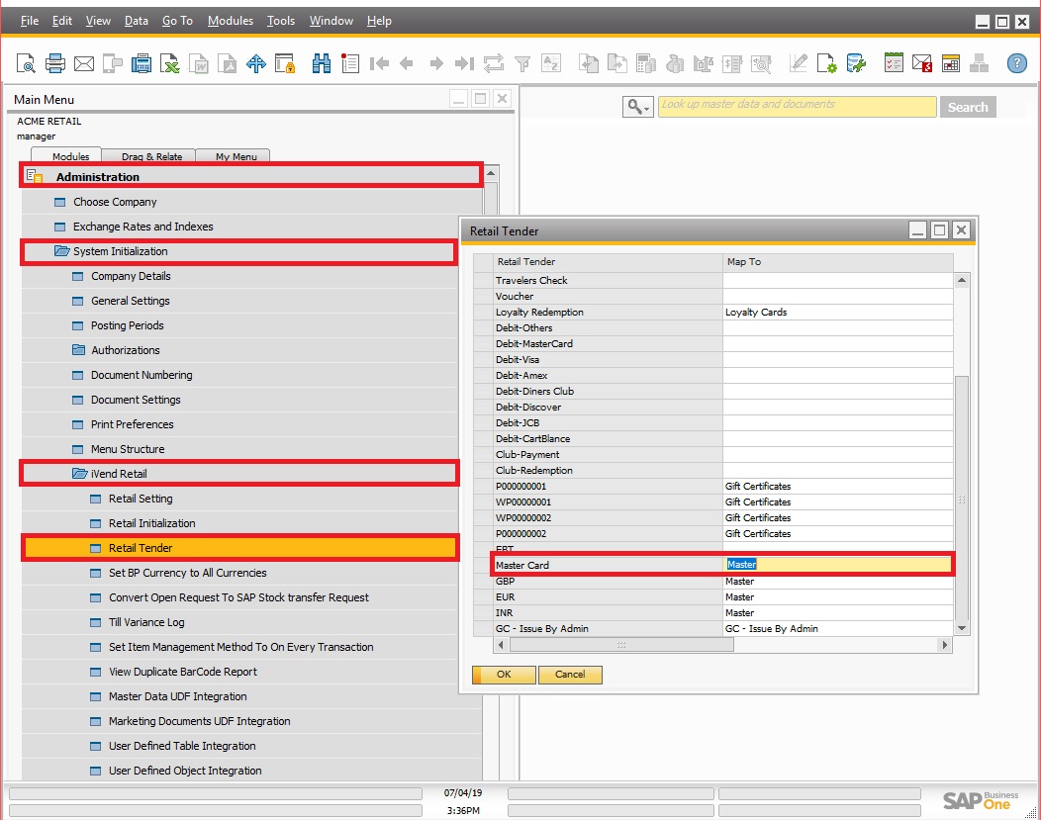Open Transaction Journal toolbar icon
This screenshot has height=820, width=1041.
coord(731,63)
